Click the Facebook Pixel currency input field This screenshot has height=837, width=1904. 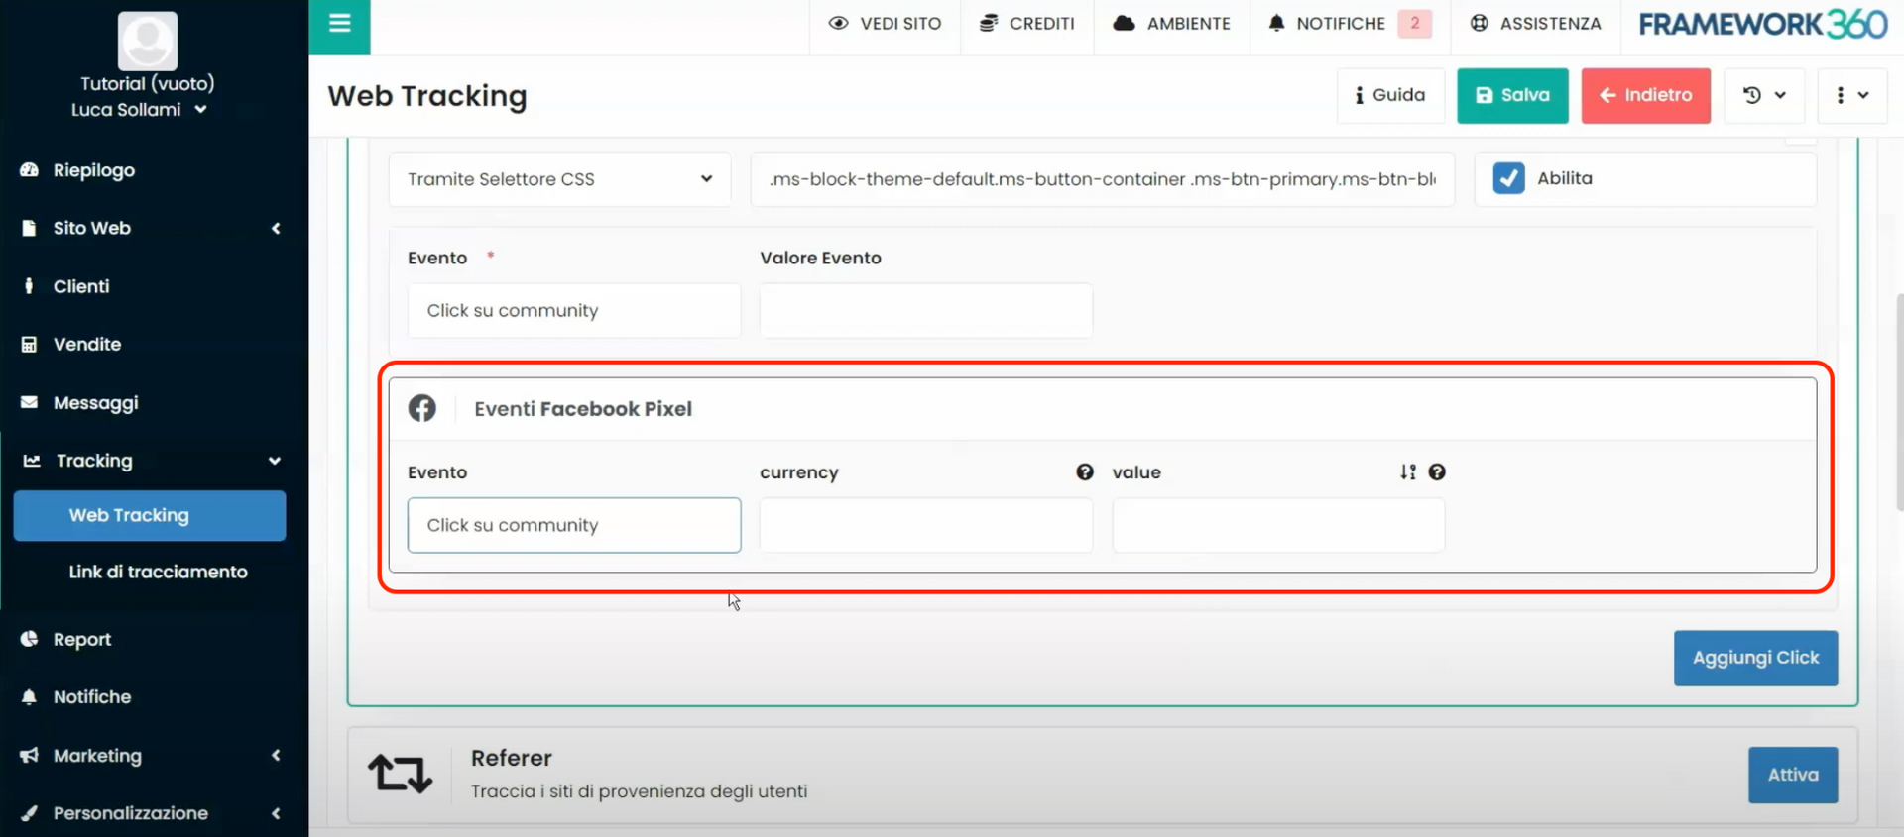[925, 525]
